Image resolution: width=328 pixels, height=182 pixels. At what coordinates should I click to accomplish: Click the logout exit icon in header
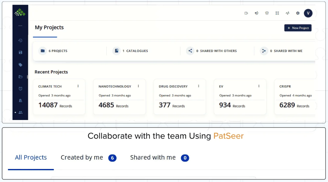pos(246,13)
